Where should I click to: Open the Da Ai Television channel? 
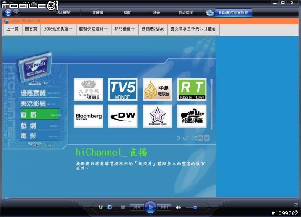coord(88,89)
